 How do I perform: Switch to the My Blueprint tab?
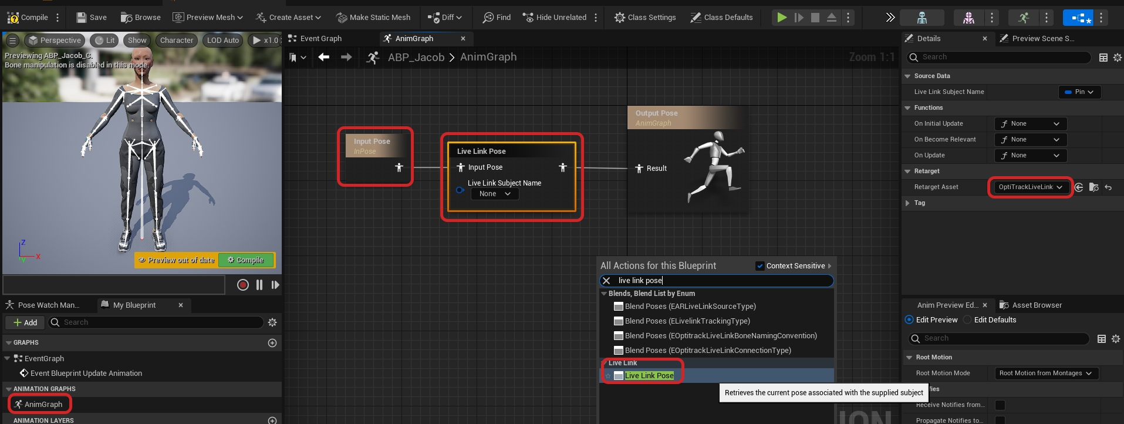point(134,305)
